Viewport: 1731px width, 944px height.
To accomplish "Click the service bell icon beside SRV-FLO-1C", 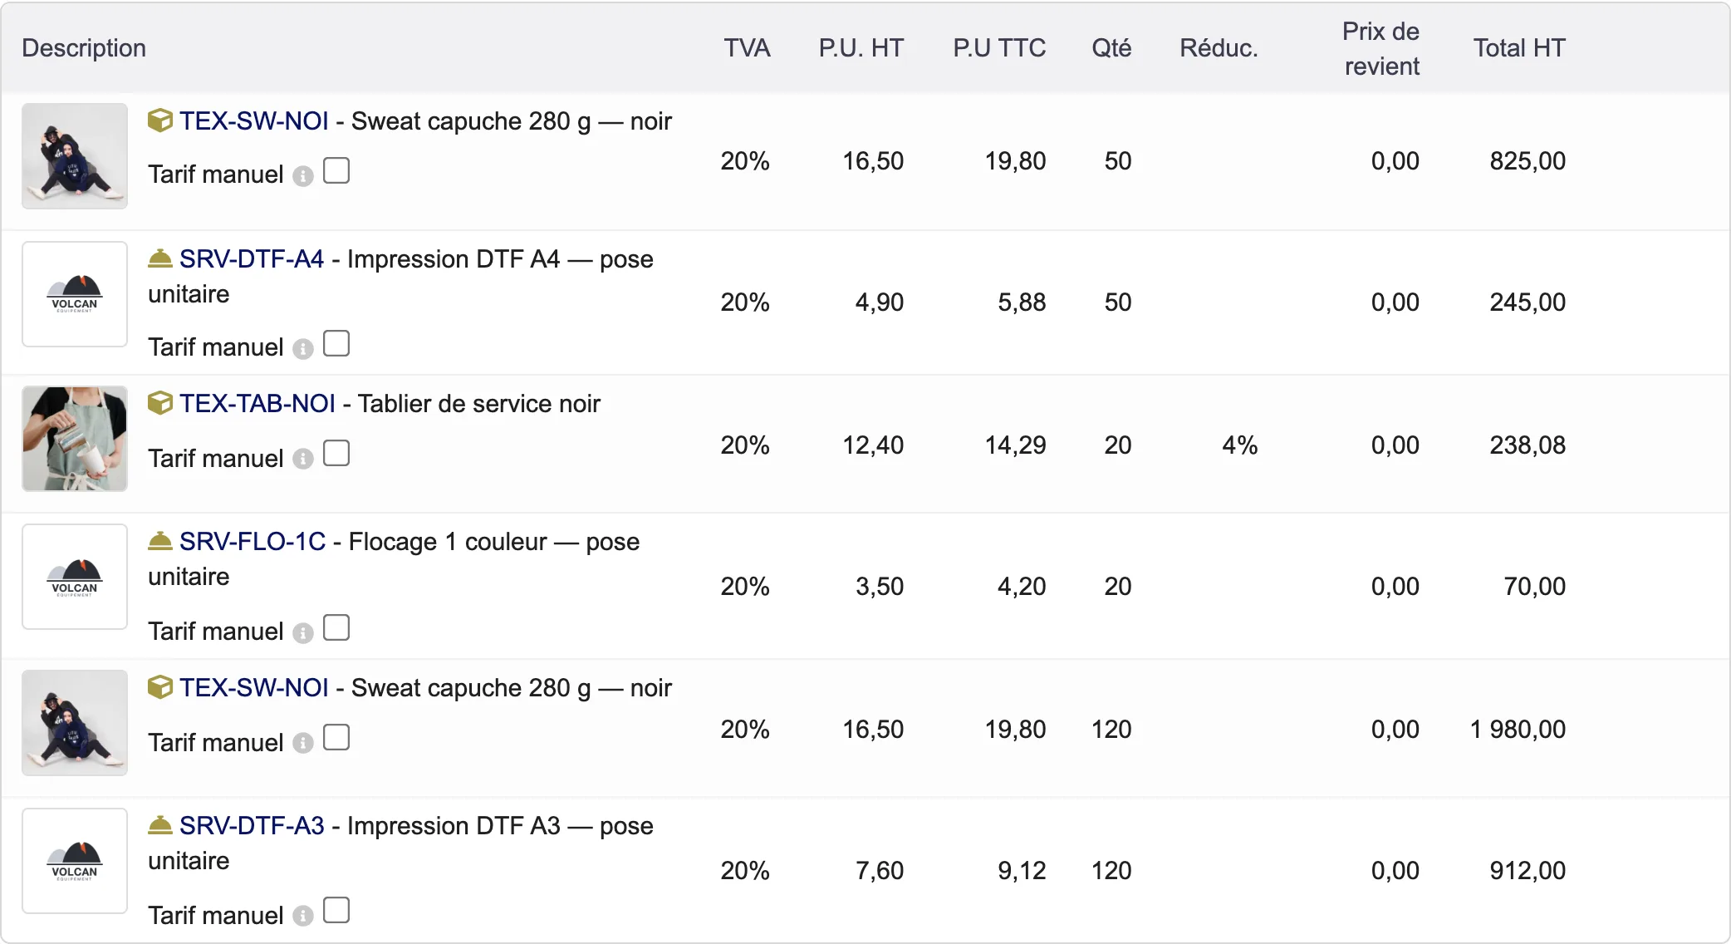I will tap(159, 541).
